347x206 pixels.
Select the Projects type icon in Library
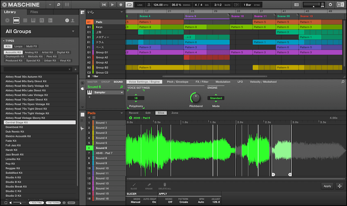(7, 20)
